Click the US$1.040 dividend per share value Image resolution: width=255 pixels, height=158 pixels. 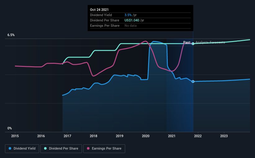pos(132,20)
